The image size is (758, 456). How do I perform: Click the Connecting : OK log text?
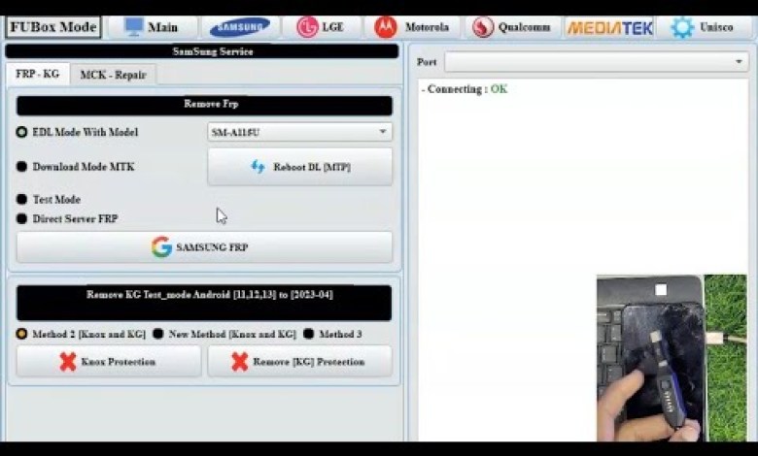click(465, 89)
